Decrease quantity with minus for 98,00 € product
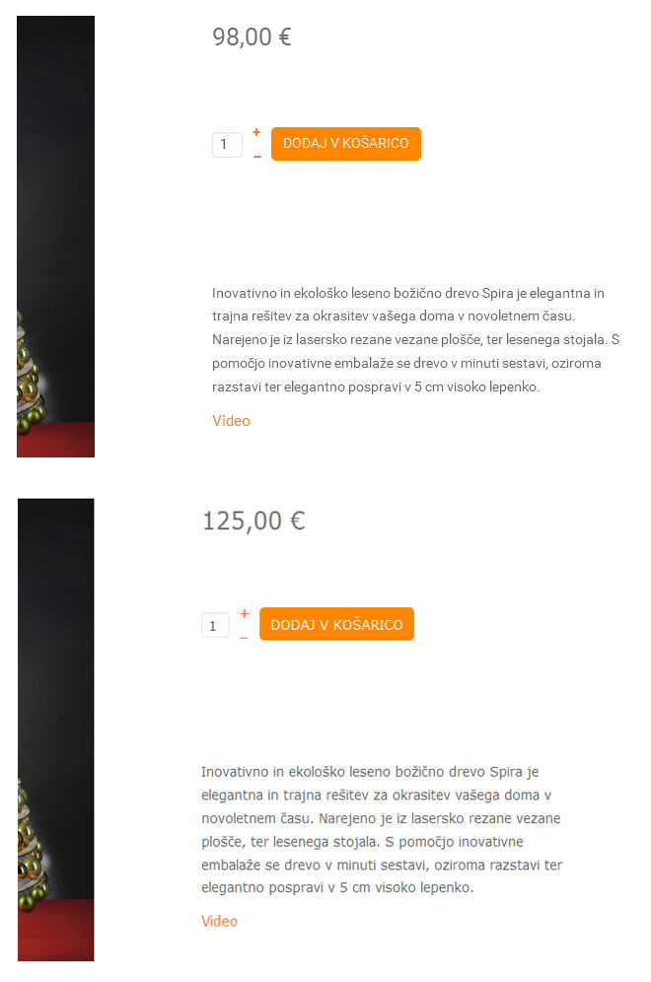Viewport: 651px width, 982px height. point(256,157)
